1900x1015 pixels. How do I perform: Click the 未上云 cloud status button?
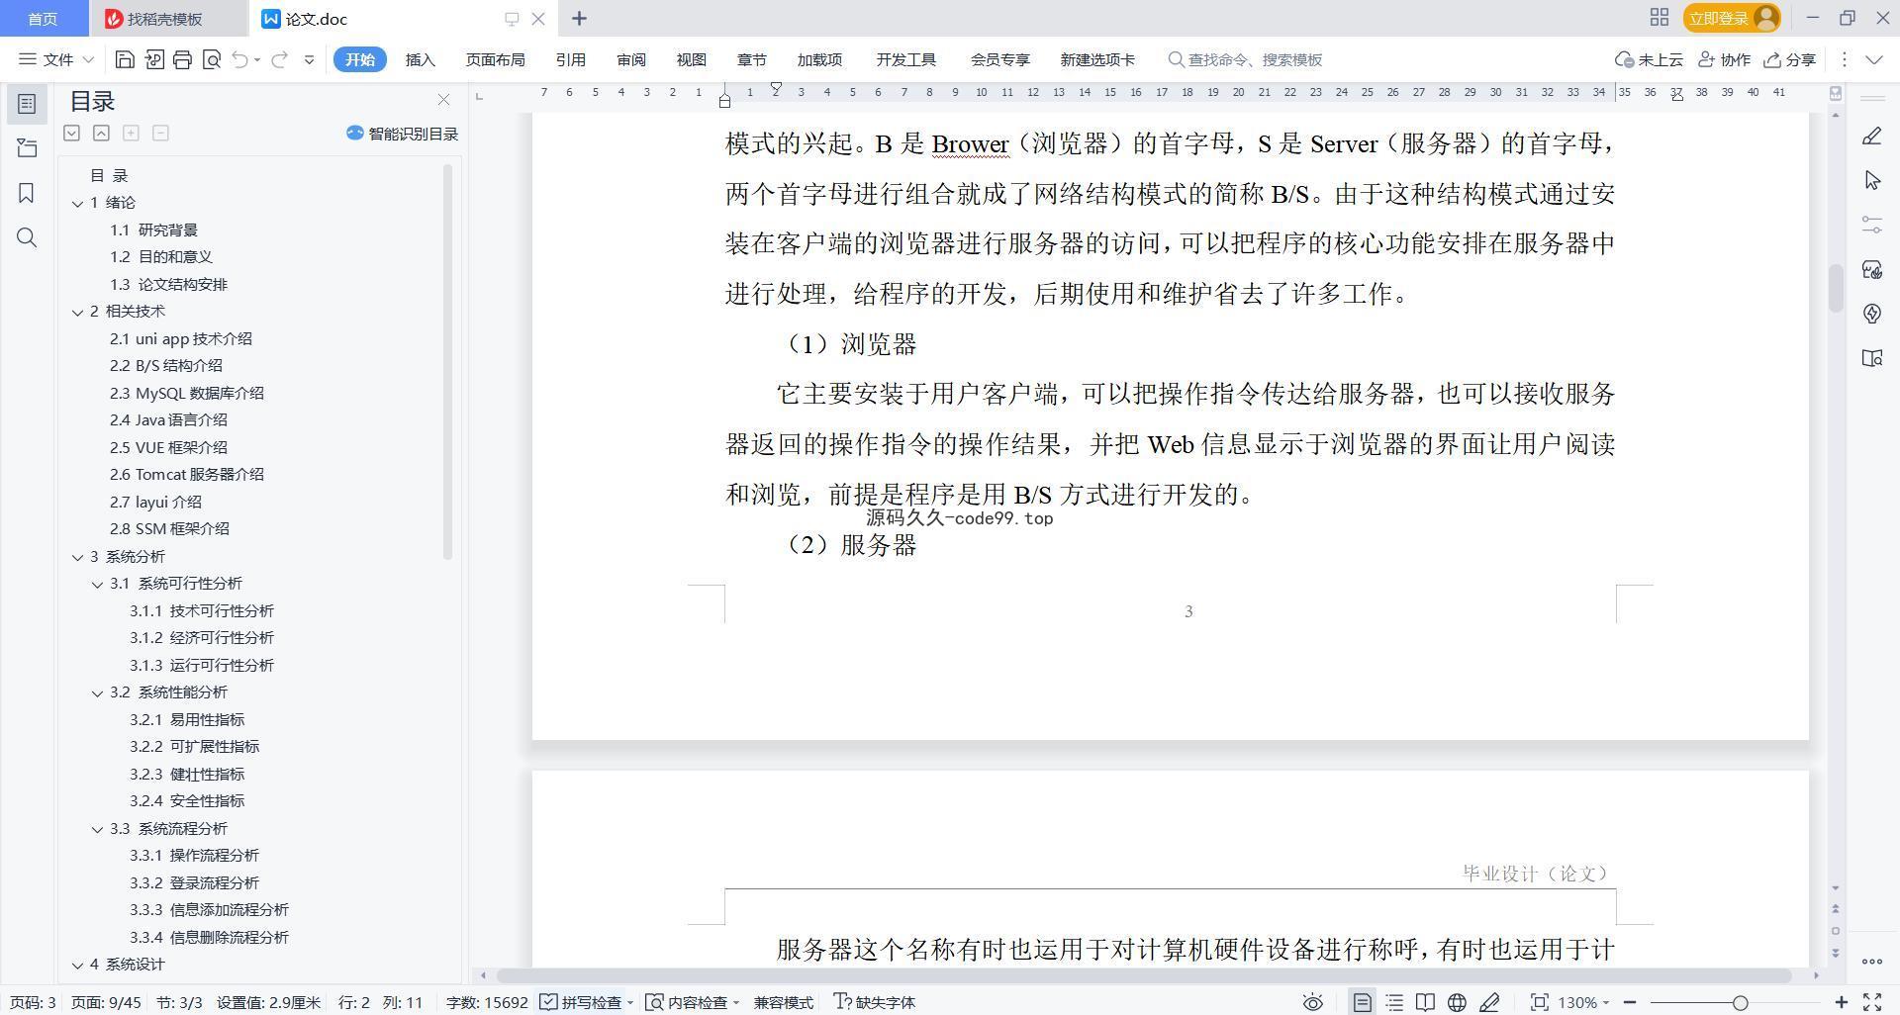[x=1649, y=59]
